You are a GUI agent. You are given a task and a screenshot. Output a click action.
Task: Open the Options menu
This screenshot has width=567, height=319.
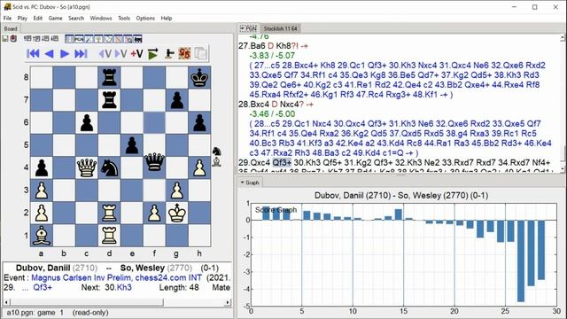(x=145, y=18)
